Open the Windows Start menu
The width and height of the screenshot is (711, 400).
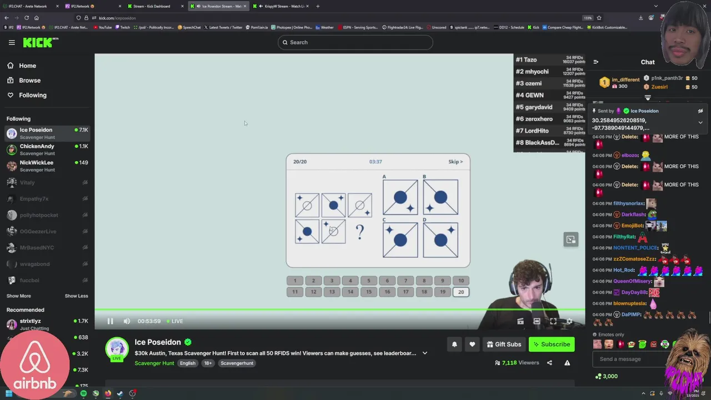[8, 393]
